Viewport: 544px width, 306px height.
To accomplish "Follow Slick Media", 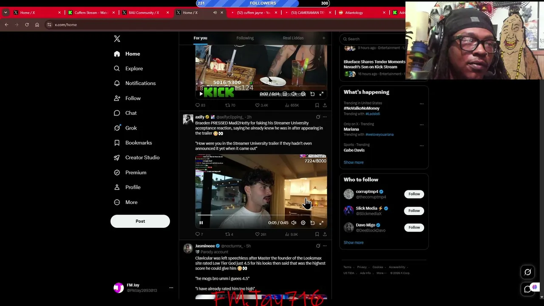I will (414, 211).
